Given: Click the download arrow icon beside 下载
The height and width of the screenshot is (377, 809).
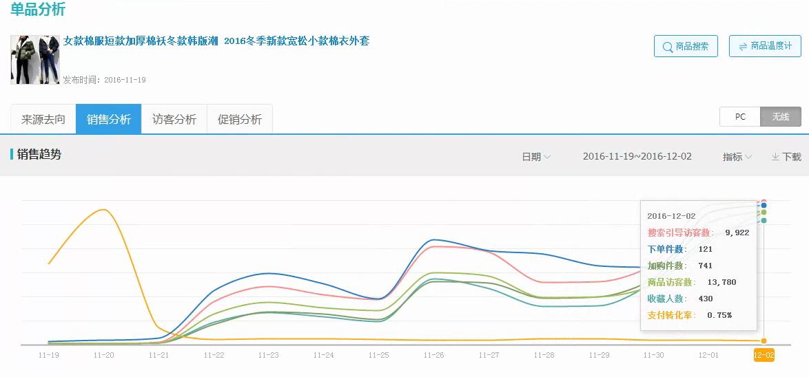Looking at the screenshot, I should [775, 157].
